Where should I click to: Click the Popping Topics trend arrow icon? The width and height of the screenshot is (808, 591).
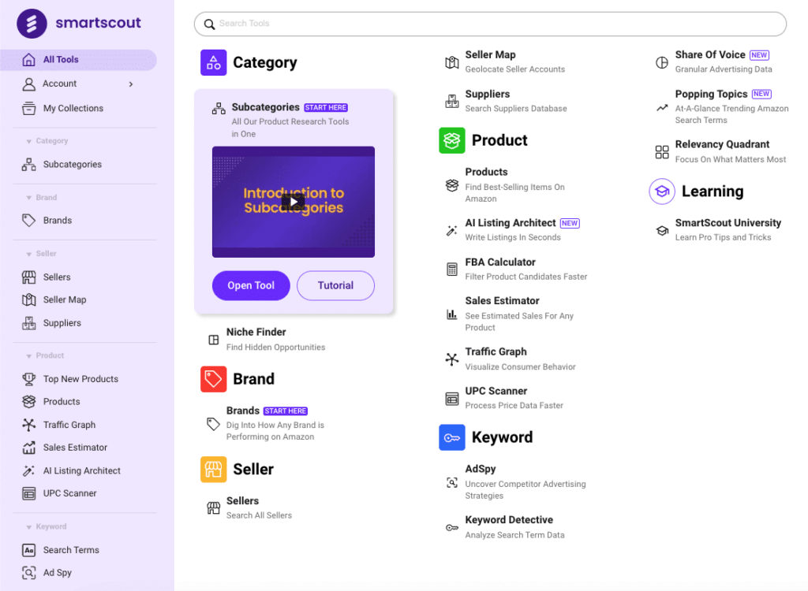[662, 108]
